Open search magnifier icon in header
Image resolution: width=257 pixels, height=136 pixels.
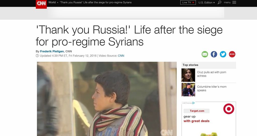coord(219,2)
